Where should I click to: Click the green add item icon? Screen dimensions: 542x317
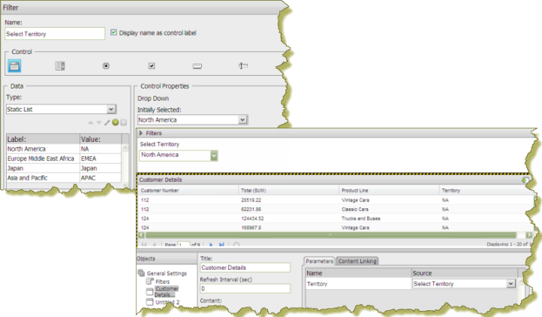pos(116,122)
